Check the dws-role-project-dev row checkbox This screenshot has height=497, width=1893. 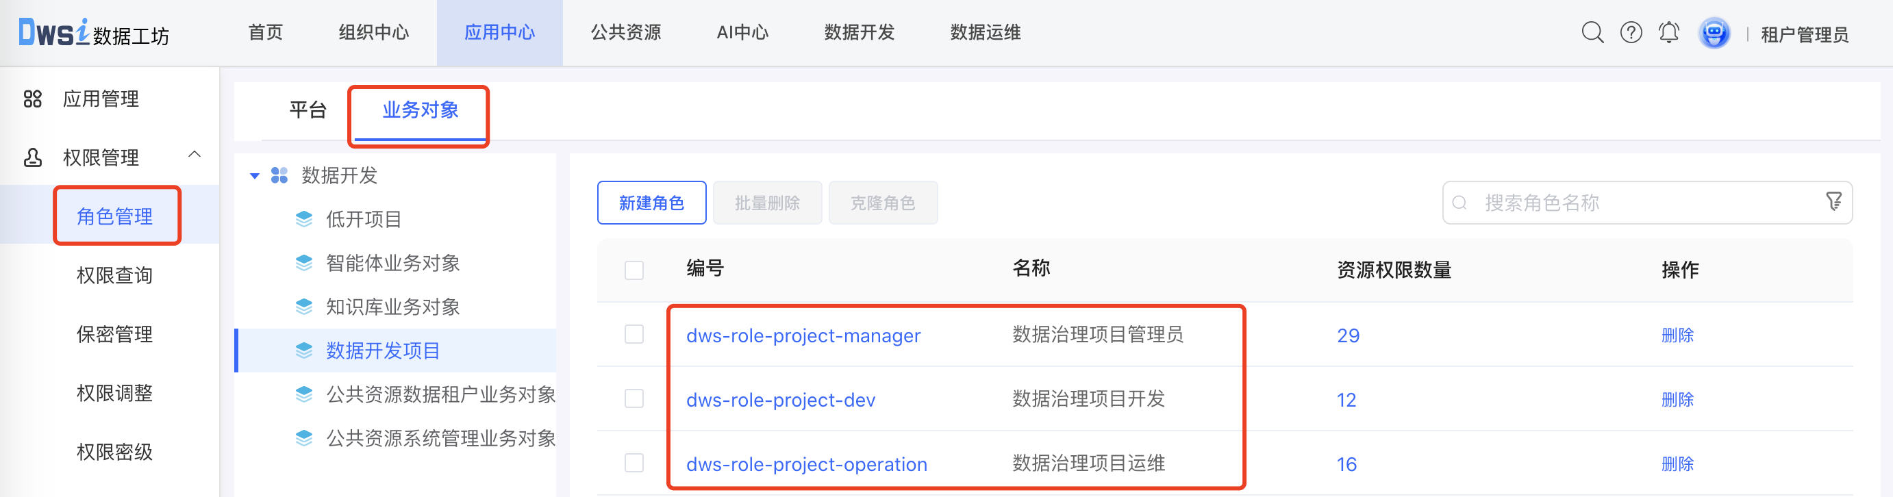tap(634, 399)
